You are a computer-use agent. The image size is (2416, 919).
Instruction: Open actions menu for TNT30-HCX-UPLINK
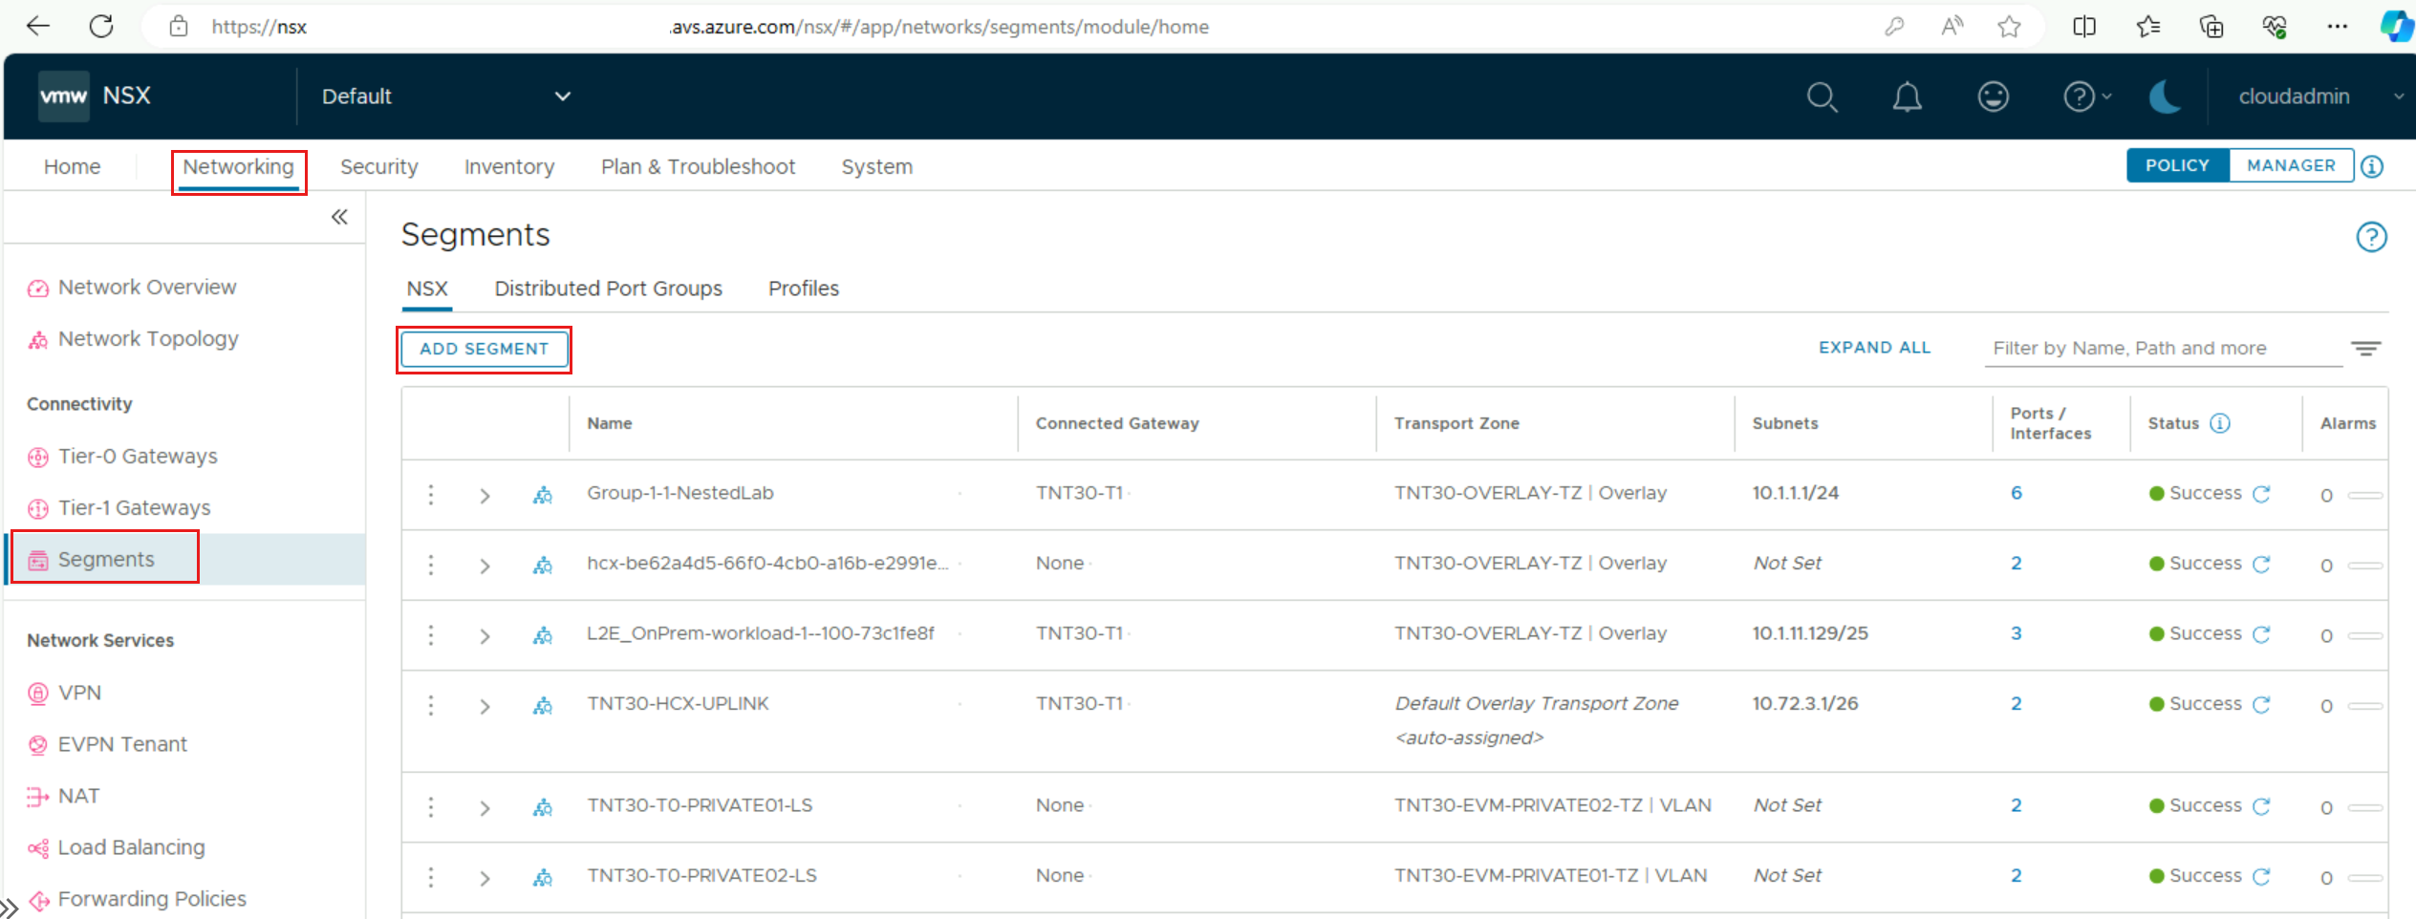tap(431, 705)
